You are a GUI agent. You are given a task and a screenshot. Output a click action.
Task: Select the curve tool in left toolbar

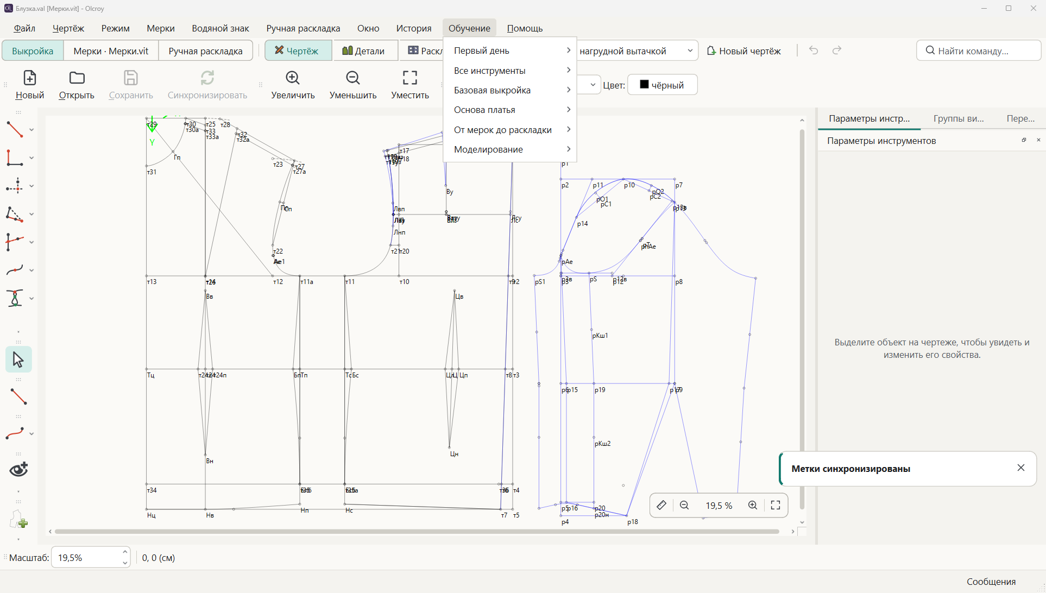tap(15, 270)
